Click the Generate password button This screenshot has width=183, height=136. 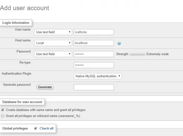point(45,87)
